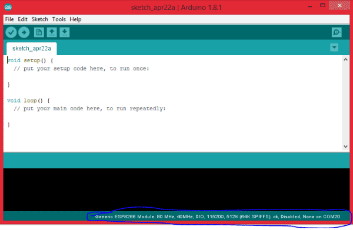This screenshot has height=230, width=353.
Task: Open a sketch with the Open icon
Action: 52,32
